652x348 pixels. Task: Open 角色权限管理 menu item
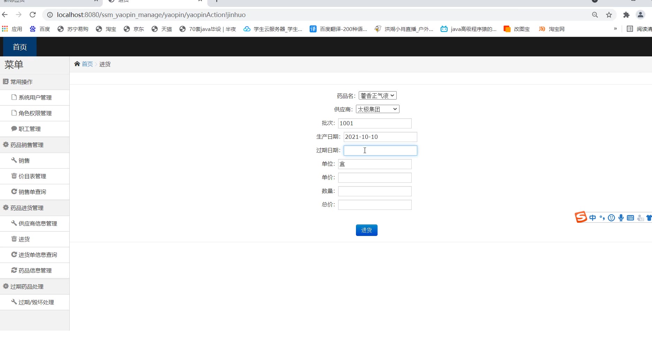click(34, 113)
